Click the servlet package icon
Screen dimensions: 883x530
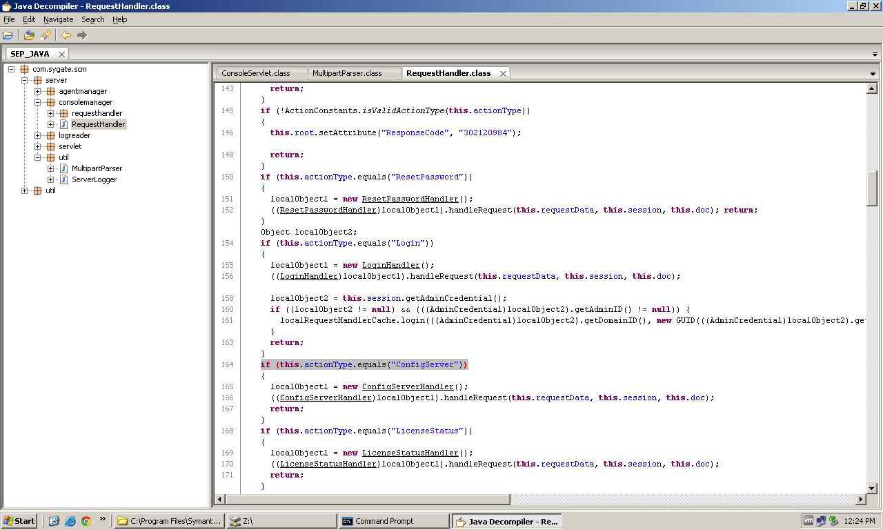click(x=51, y=146)
